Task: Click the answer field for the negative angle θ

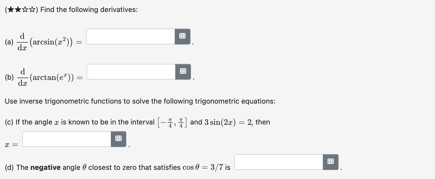Action: click(279, 162)
